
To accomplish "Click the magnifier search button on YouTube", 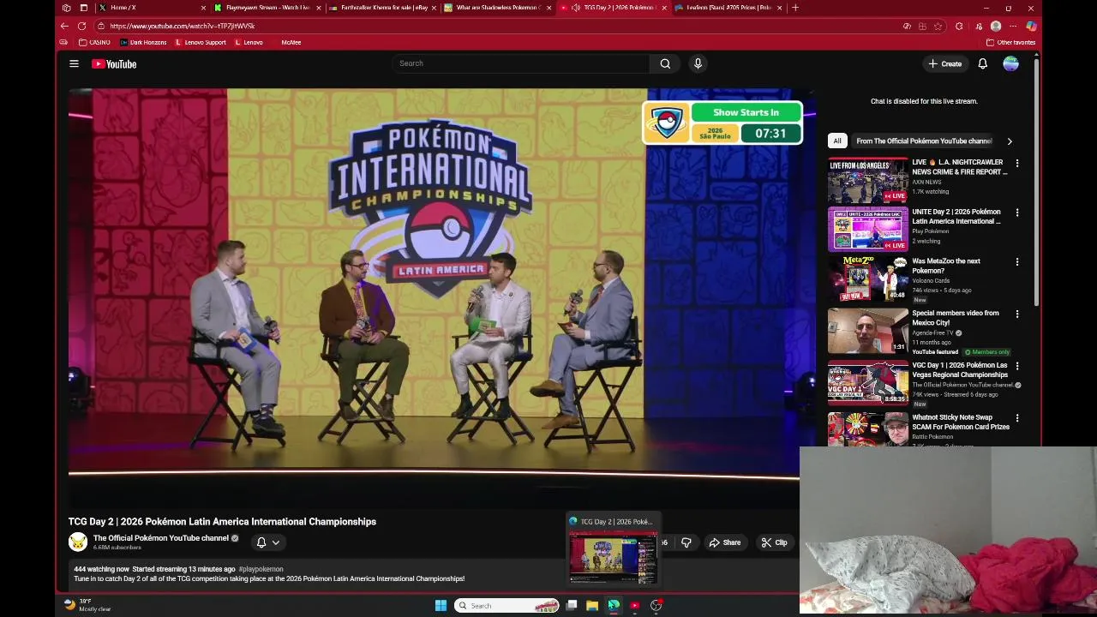I will coord(665,63).
